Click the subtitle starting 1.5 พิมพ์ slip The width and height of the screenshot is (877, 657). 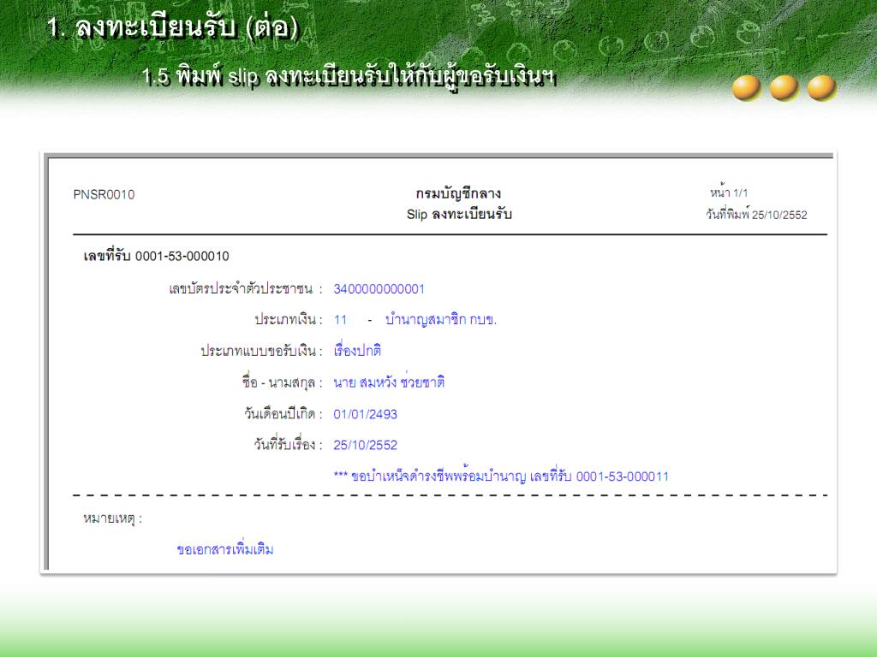click(349, 77)
